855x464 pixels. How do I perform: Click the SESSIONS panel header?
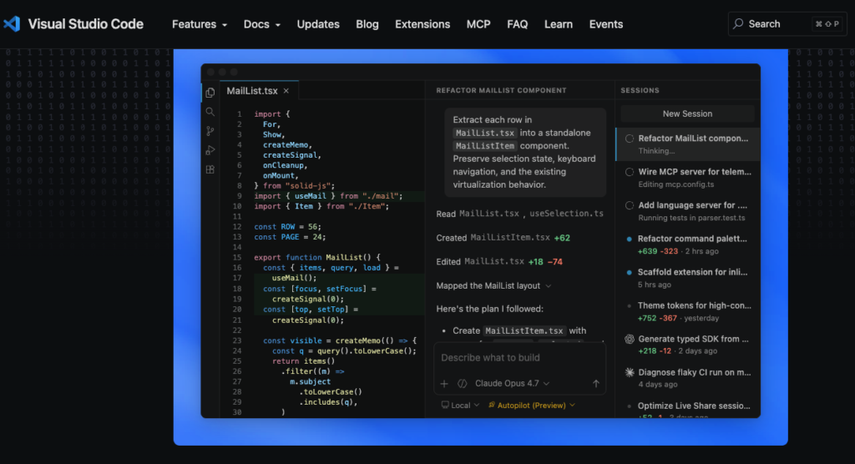click(x=640, y=90)
